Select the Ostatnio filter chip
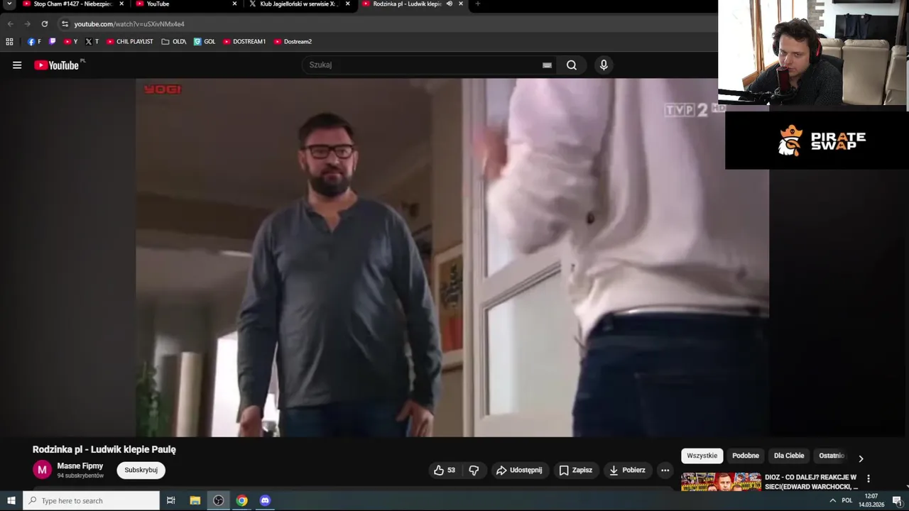The height and width of the screenshot is (511, 909). tap(832, 456)
